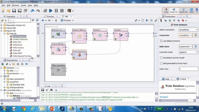Select the Process tab

click(50, 16)
